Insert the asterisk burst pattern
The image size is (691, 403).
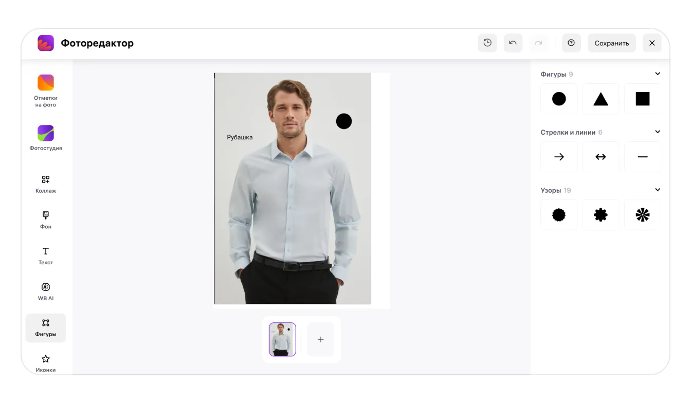[643, 215]
